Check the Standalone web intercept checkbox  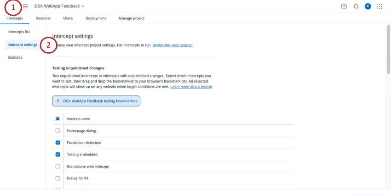(57, 166)
